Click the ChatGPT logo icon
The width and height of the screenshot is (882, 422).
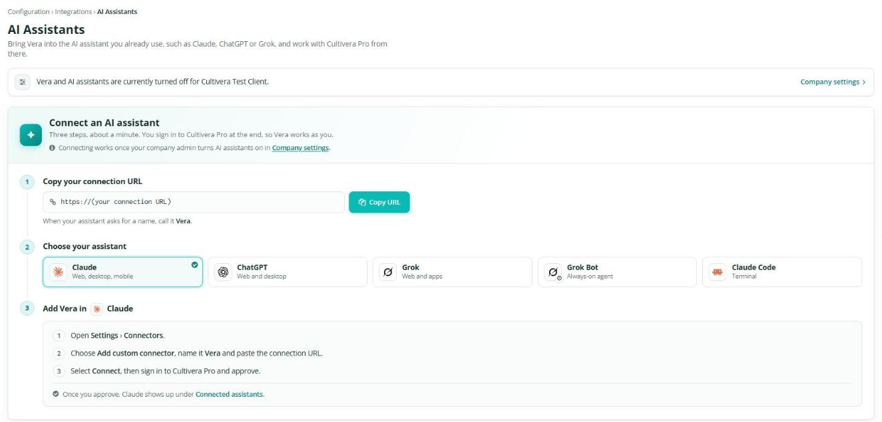coord(224,272)
